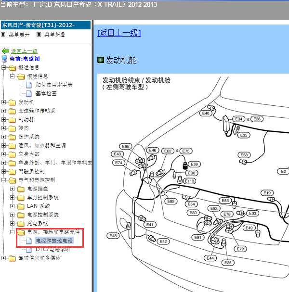Viewport: 289px width, 292px height.
Task: Click the document icon of 如何使用本手册
Action: click(x=28, y=85)
